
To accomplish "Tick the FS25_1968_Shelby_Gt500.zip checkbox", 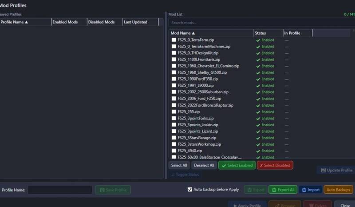I will [174, 72].
